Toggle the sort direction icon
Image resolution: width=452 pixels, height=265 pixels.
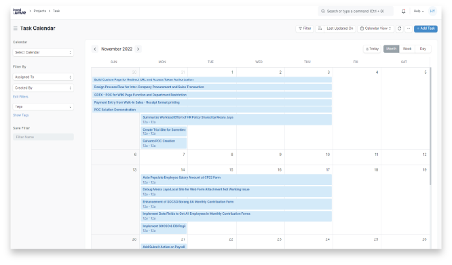tap(320, 28)
